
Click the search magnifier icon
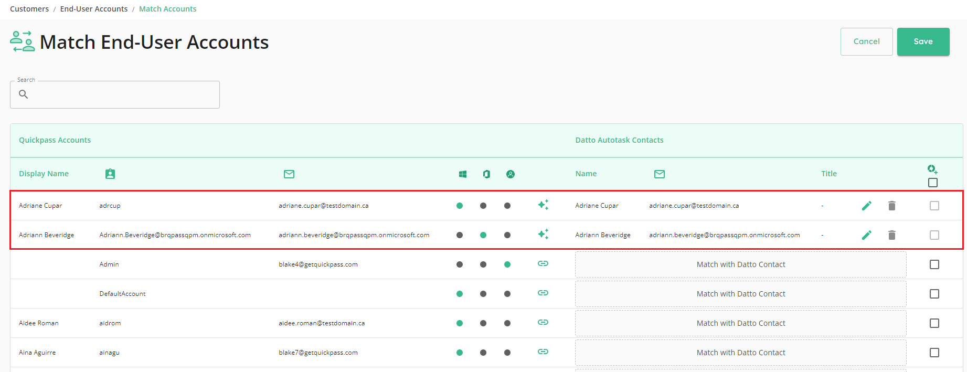24,94
